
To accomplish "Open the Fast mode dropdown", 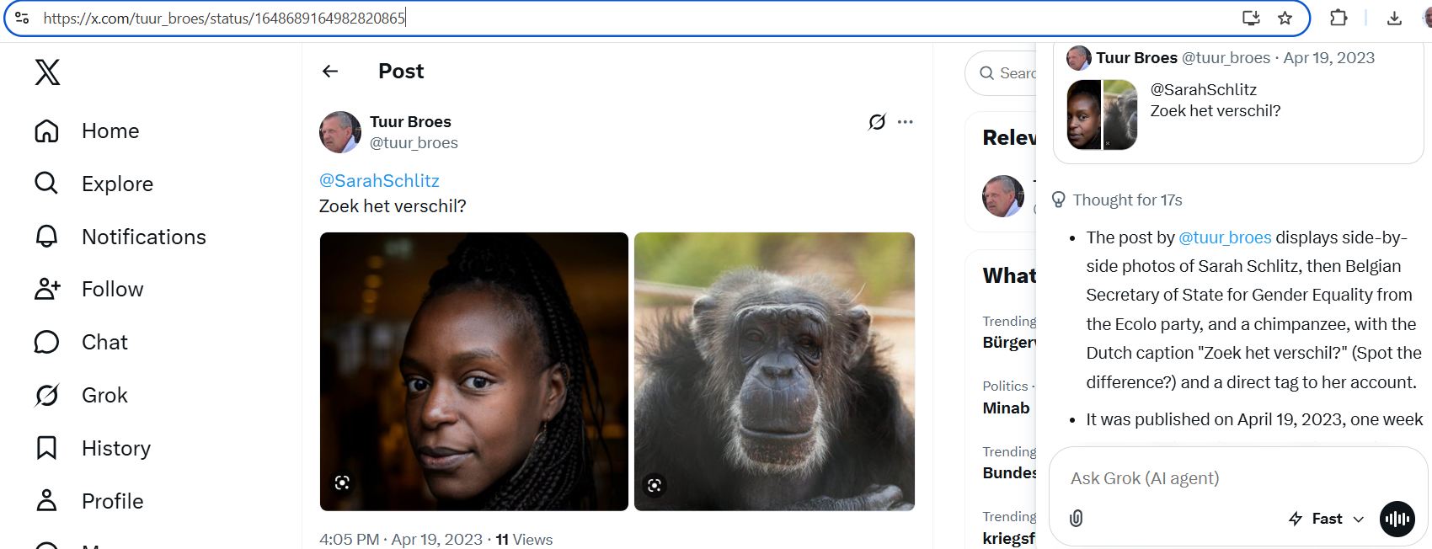I will tap(1326, 519).
